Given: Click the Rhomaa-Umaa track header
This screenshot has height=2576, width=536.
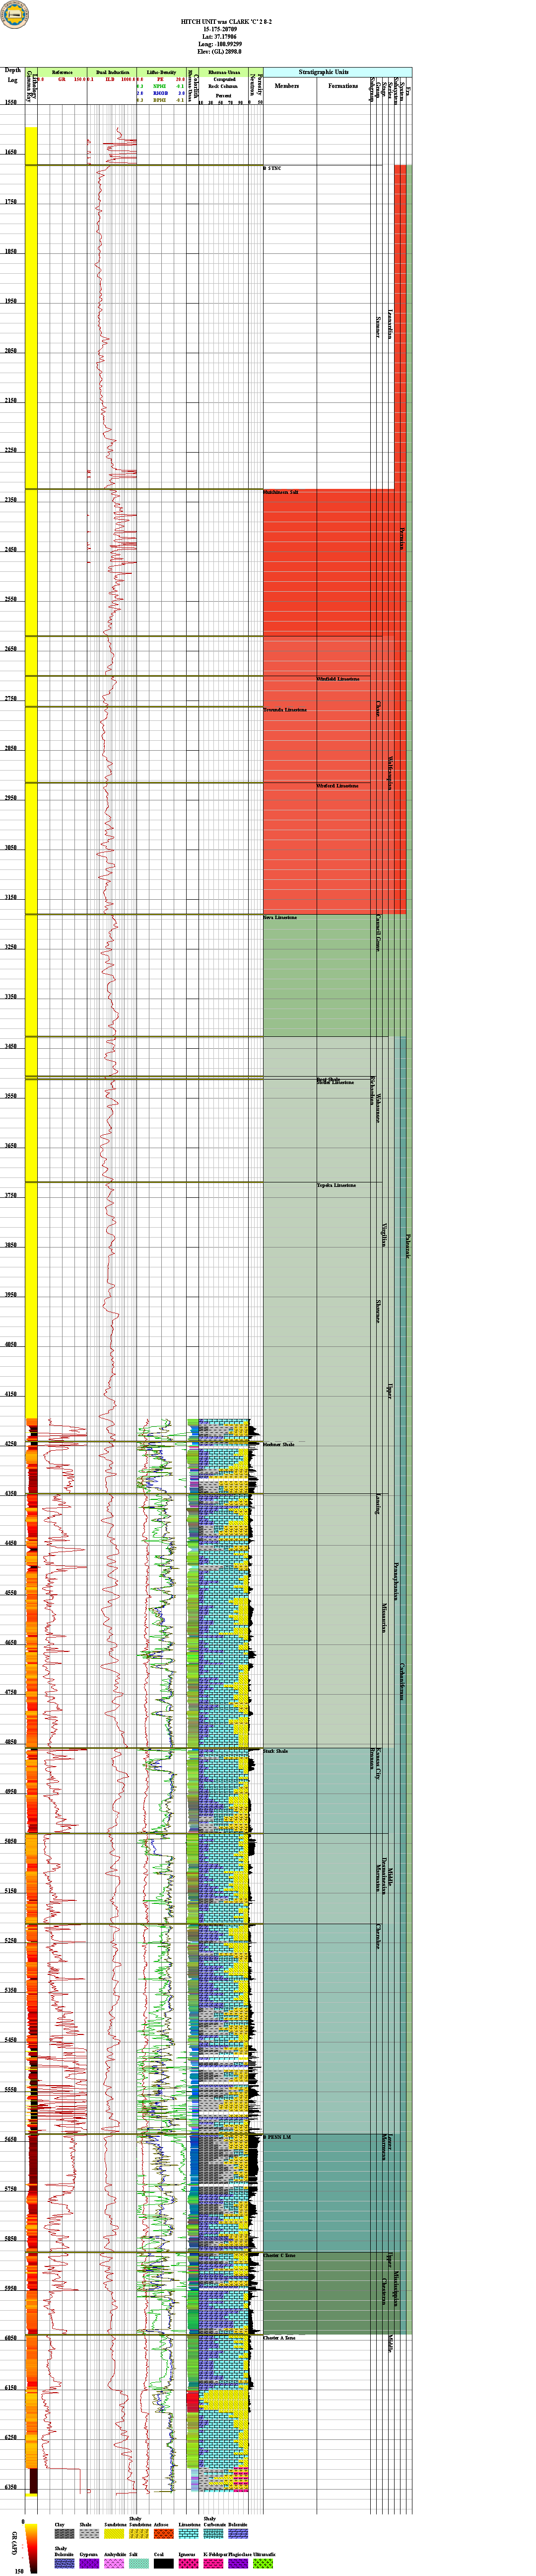Looking at the screenshot, I should pos(224,72).
